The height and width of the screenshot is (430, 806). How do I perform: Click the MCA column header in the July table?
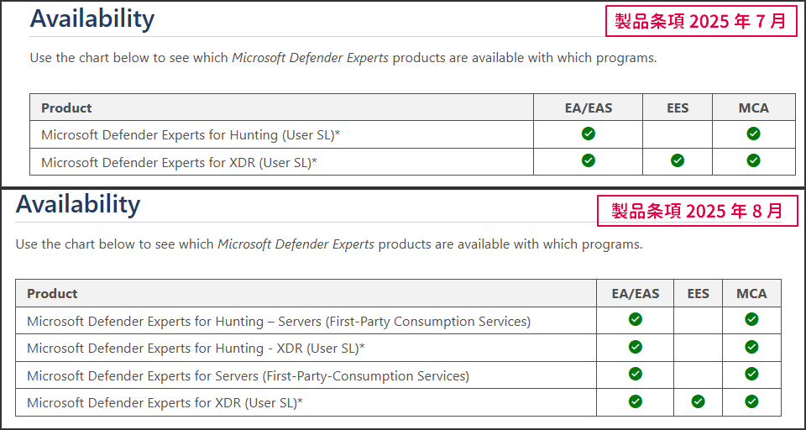pos(753,108)
